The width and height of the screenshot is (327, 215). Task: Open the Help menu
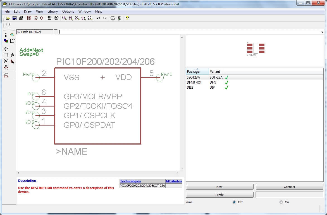99,11
